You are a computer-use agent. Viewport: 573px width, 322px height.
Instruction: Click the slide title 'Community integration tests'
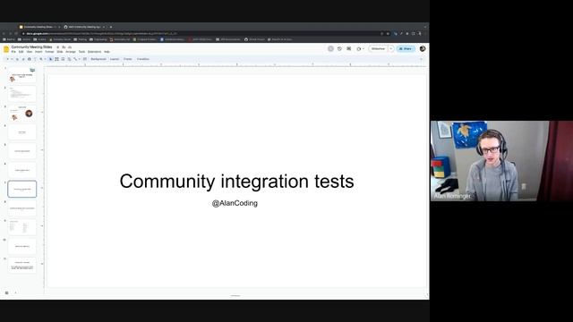pyautogui.click(x=236, y=182)
